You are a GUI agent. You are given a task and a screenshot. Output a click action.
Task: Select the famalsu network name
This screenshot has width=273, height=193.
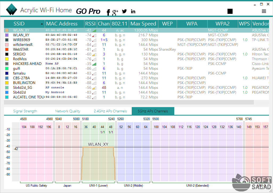tap(19, 73)
